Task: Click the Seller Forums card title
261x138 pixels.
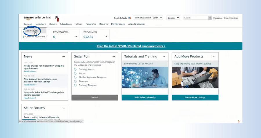Action: [34, 108]
